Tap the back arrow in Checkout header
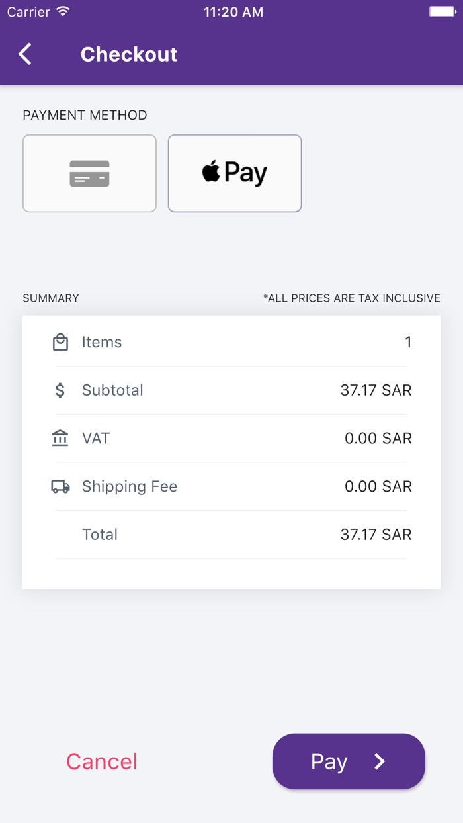 click(25, 54)
